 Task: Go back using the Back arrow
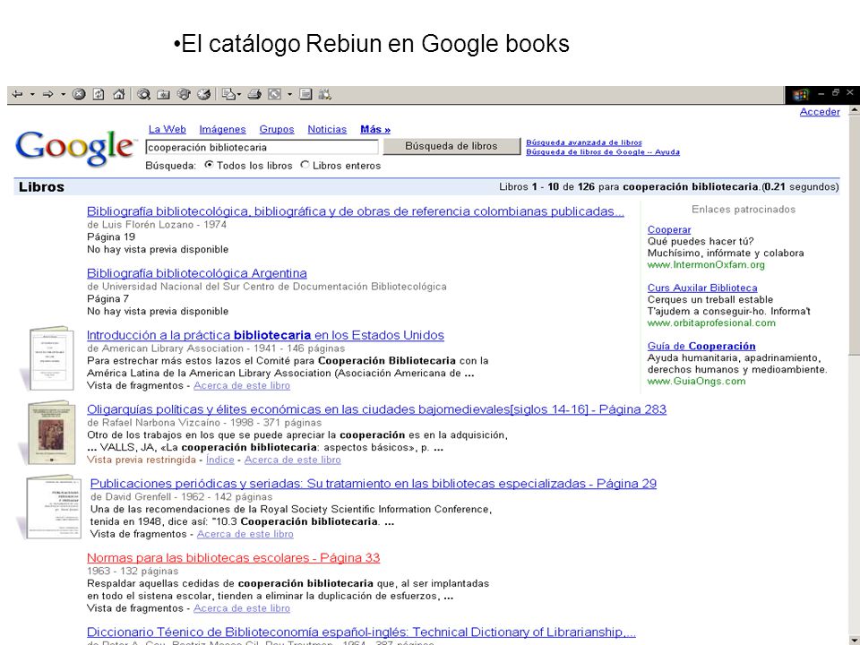[18, 94]
